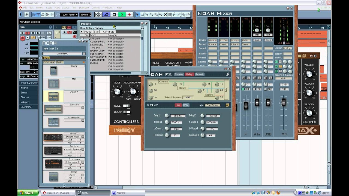
Task: Toggle the GLIDE switch on the synth
Action: [126, 106]
